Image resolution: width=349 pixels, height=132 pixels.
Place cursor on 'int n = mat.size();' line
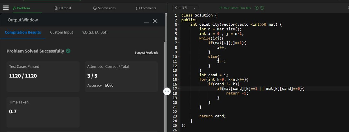tap(220, 29)
